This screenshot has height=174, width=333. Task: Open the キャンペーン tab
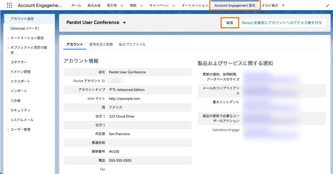coord(159,5)
